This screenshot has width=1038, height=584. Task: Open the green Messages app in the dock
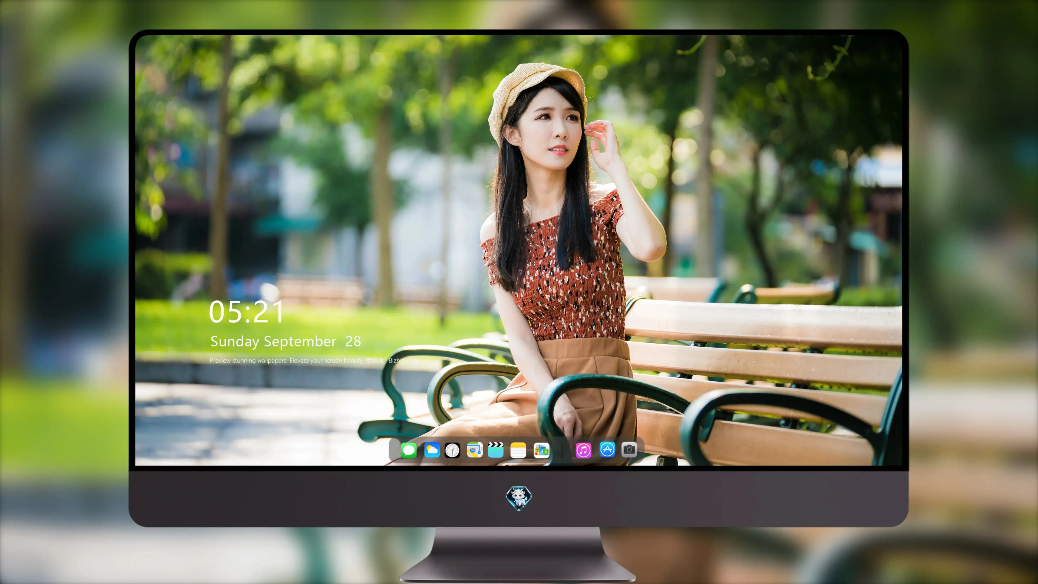tap(409, 450)
